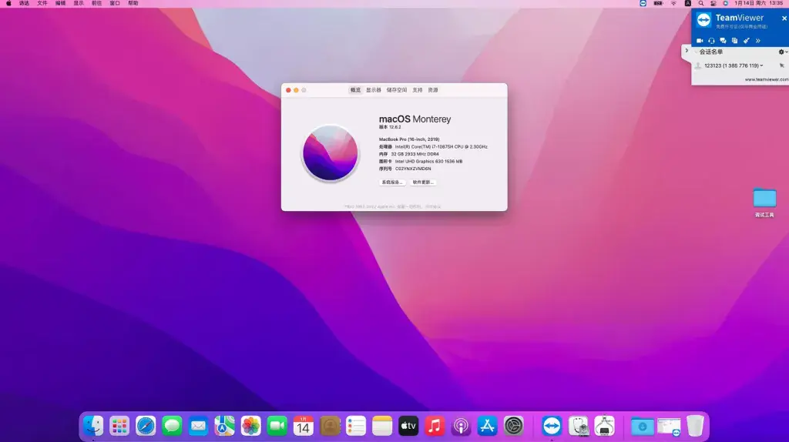The width and height of the screenshot is (789, 442).
Task: Open Notes from the Dock
Action: [x=382, y=426]
